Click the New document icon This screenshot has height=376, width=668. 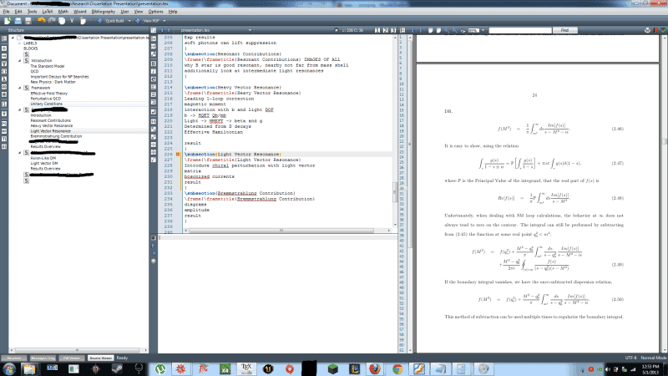point(7,21)
